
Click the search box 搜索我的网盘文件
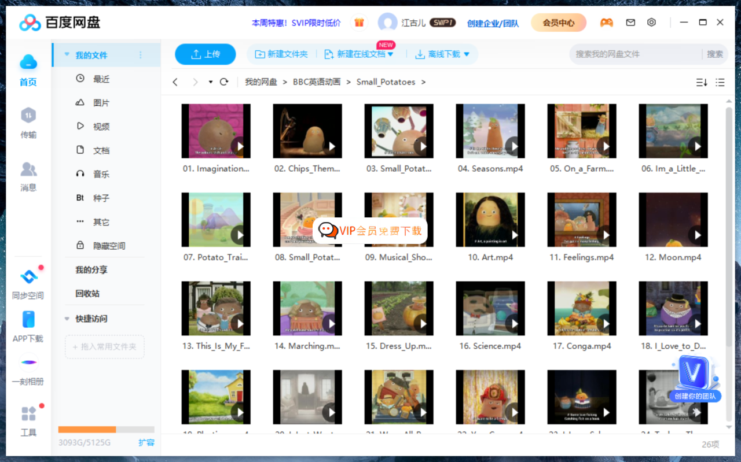coord(634,54)
